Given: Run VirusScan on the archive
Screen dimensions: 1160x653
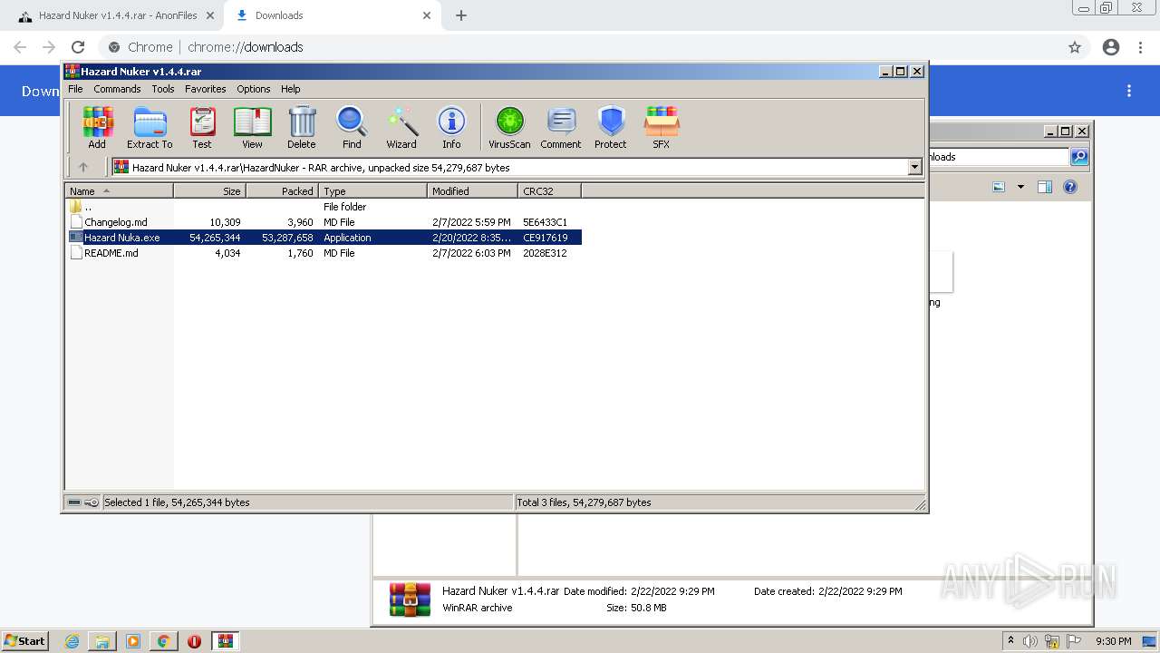Looking at the screenshot, I should (x=509, y=127).
